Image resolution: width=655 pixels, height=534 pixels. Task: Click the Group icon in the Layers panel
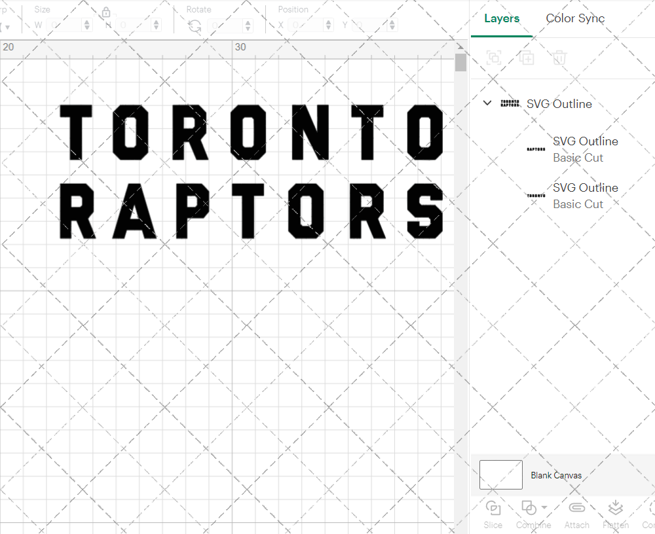[493, 58]
